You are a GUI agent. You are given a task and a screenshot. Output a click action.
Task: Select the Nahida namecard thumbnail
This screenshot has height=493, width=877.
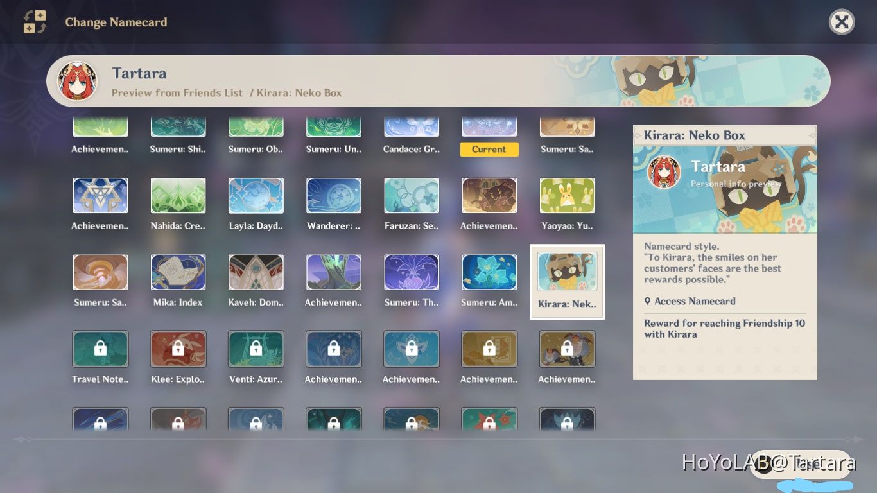tap(178, 196)
